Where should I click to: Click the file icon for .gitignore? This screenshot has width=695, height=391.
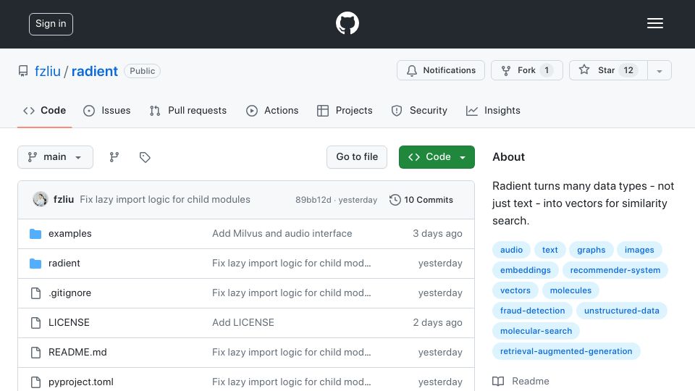click(x=35, y=293)
